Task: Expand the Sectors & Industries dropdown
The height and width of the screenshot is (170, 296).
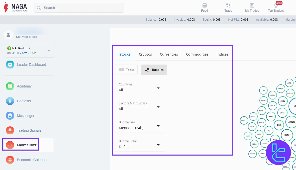Action: pos(158,107)
